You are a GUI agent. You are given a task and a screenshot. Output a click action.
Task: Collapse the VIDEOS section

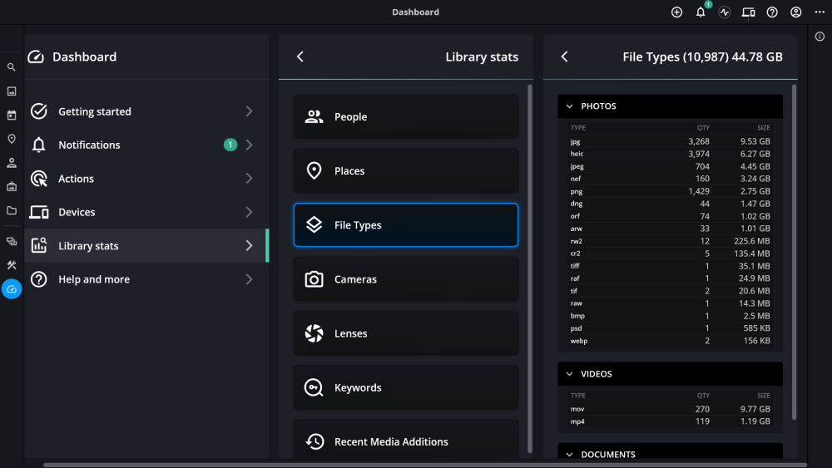(x=570, y=374)
